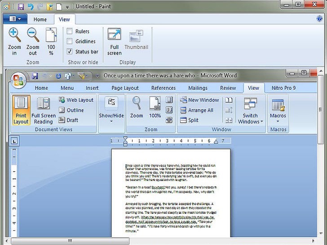Open Word Insert tab
Image resolution: width=327 pixels, height=245 pixels.
coord(92,88)
